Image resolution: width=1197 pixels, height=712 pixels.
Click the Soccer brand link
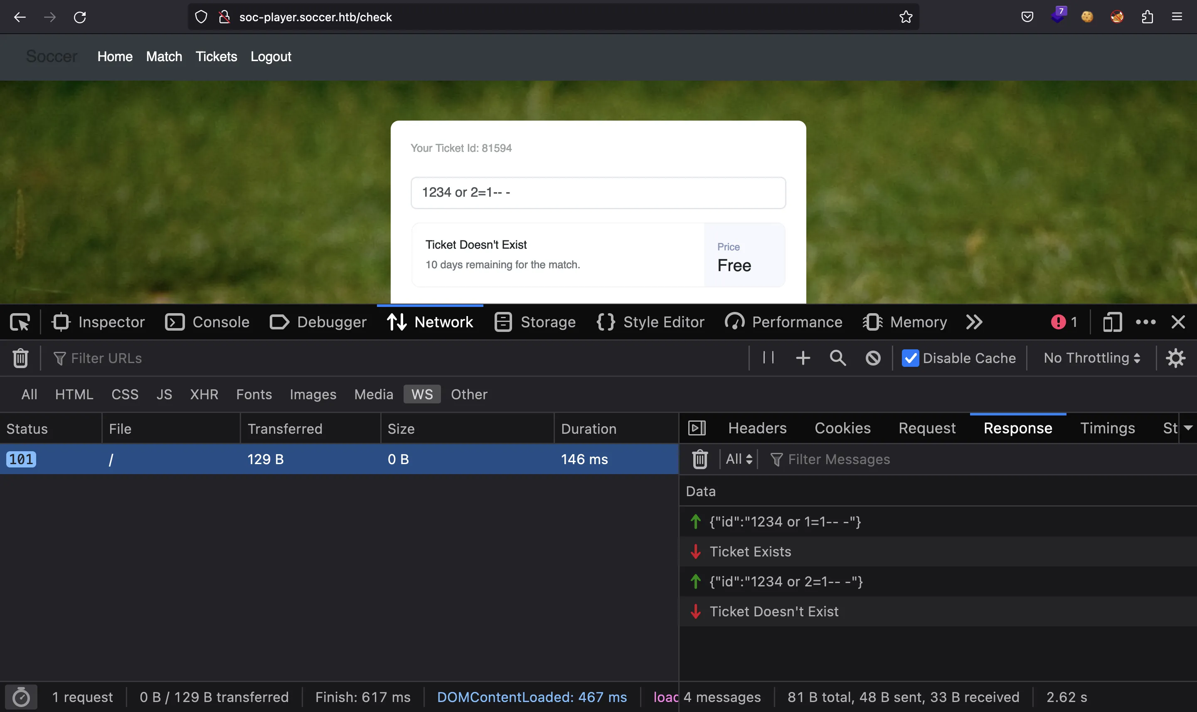[51, 57]
